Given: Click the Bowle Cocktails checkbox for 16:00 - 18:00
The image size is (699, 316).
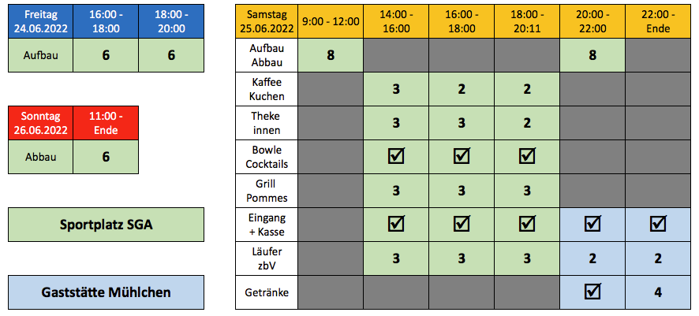Looking at the screenshot, I should click(x=462, y=156).
